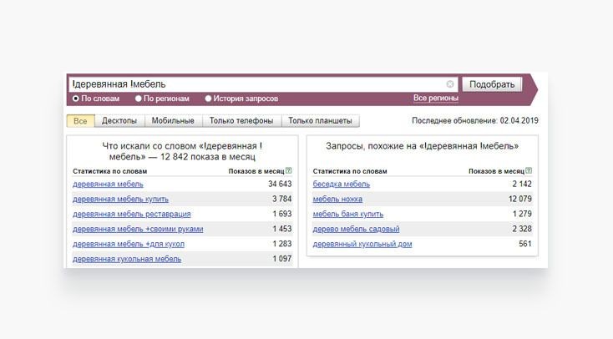
Task: Open the 'деревянная мебель реставрация' link
Action: coord(131,215)
